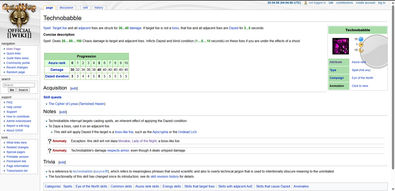
Task: Open Related changes tool
Action: 18,147
